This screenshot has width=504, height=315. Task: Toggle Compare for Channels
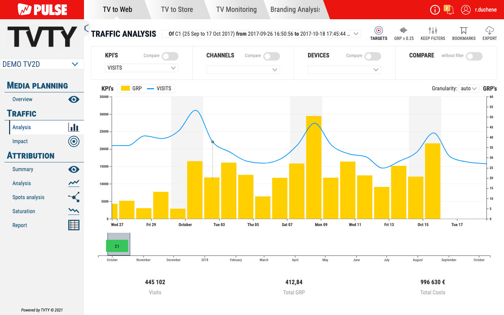[x=271, y=56]
